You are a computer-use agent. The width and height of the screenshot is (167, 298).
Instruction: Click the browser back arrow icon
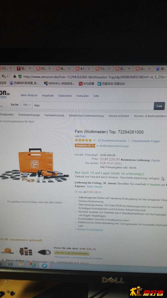point(4,77)
